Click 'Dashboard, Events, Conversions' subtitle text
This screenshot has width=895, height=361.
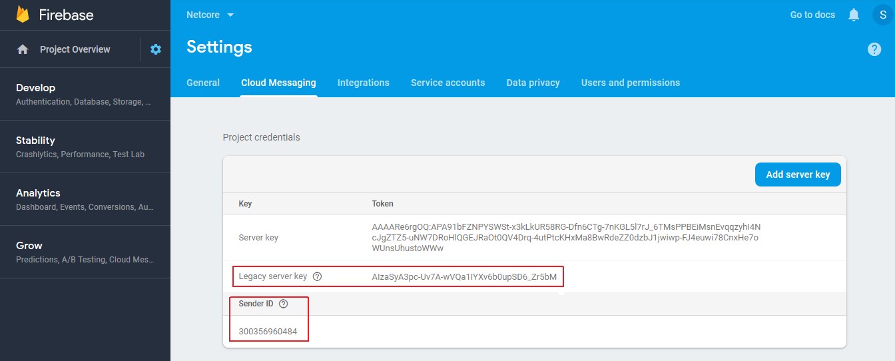click(85, 207)
